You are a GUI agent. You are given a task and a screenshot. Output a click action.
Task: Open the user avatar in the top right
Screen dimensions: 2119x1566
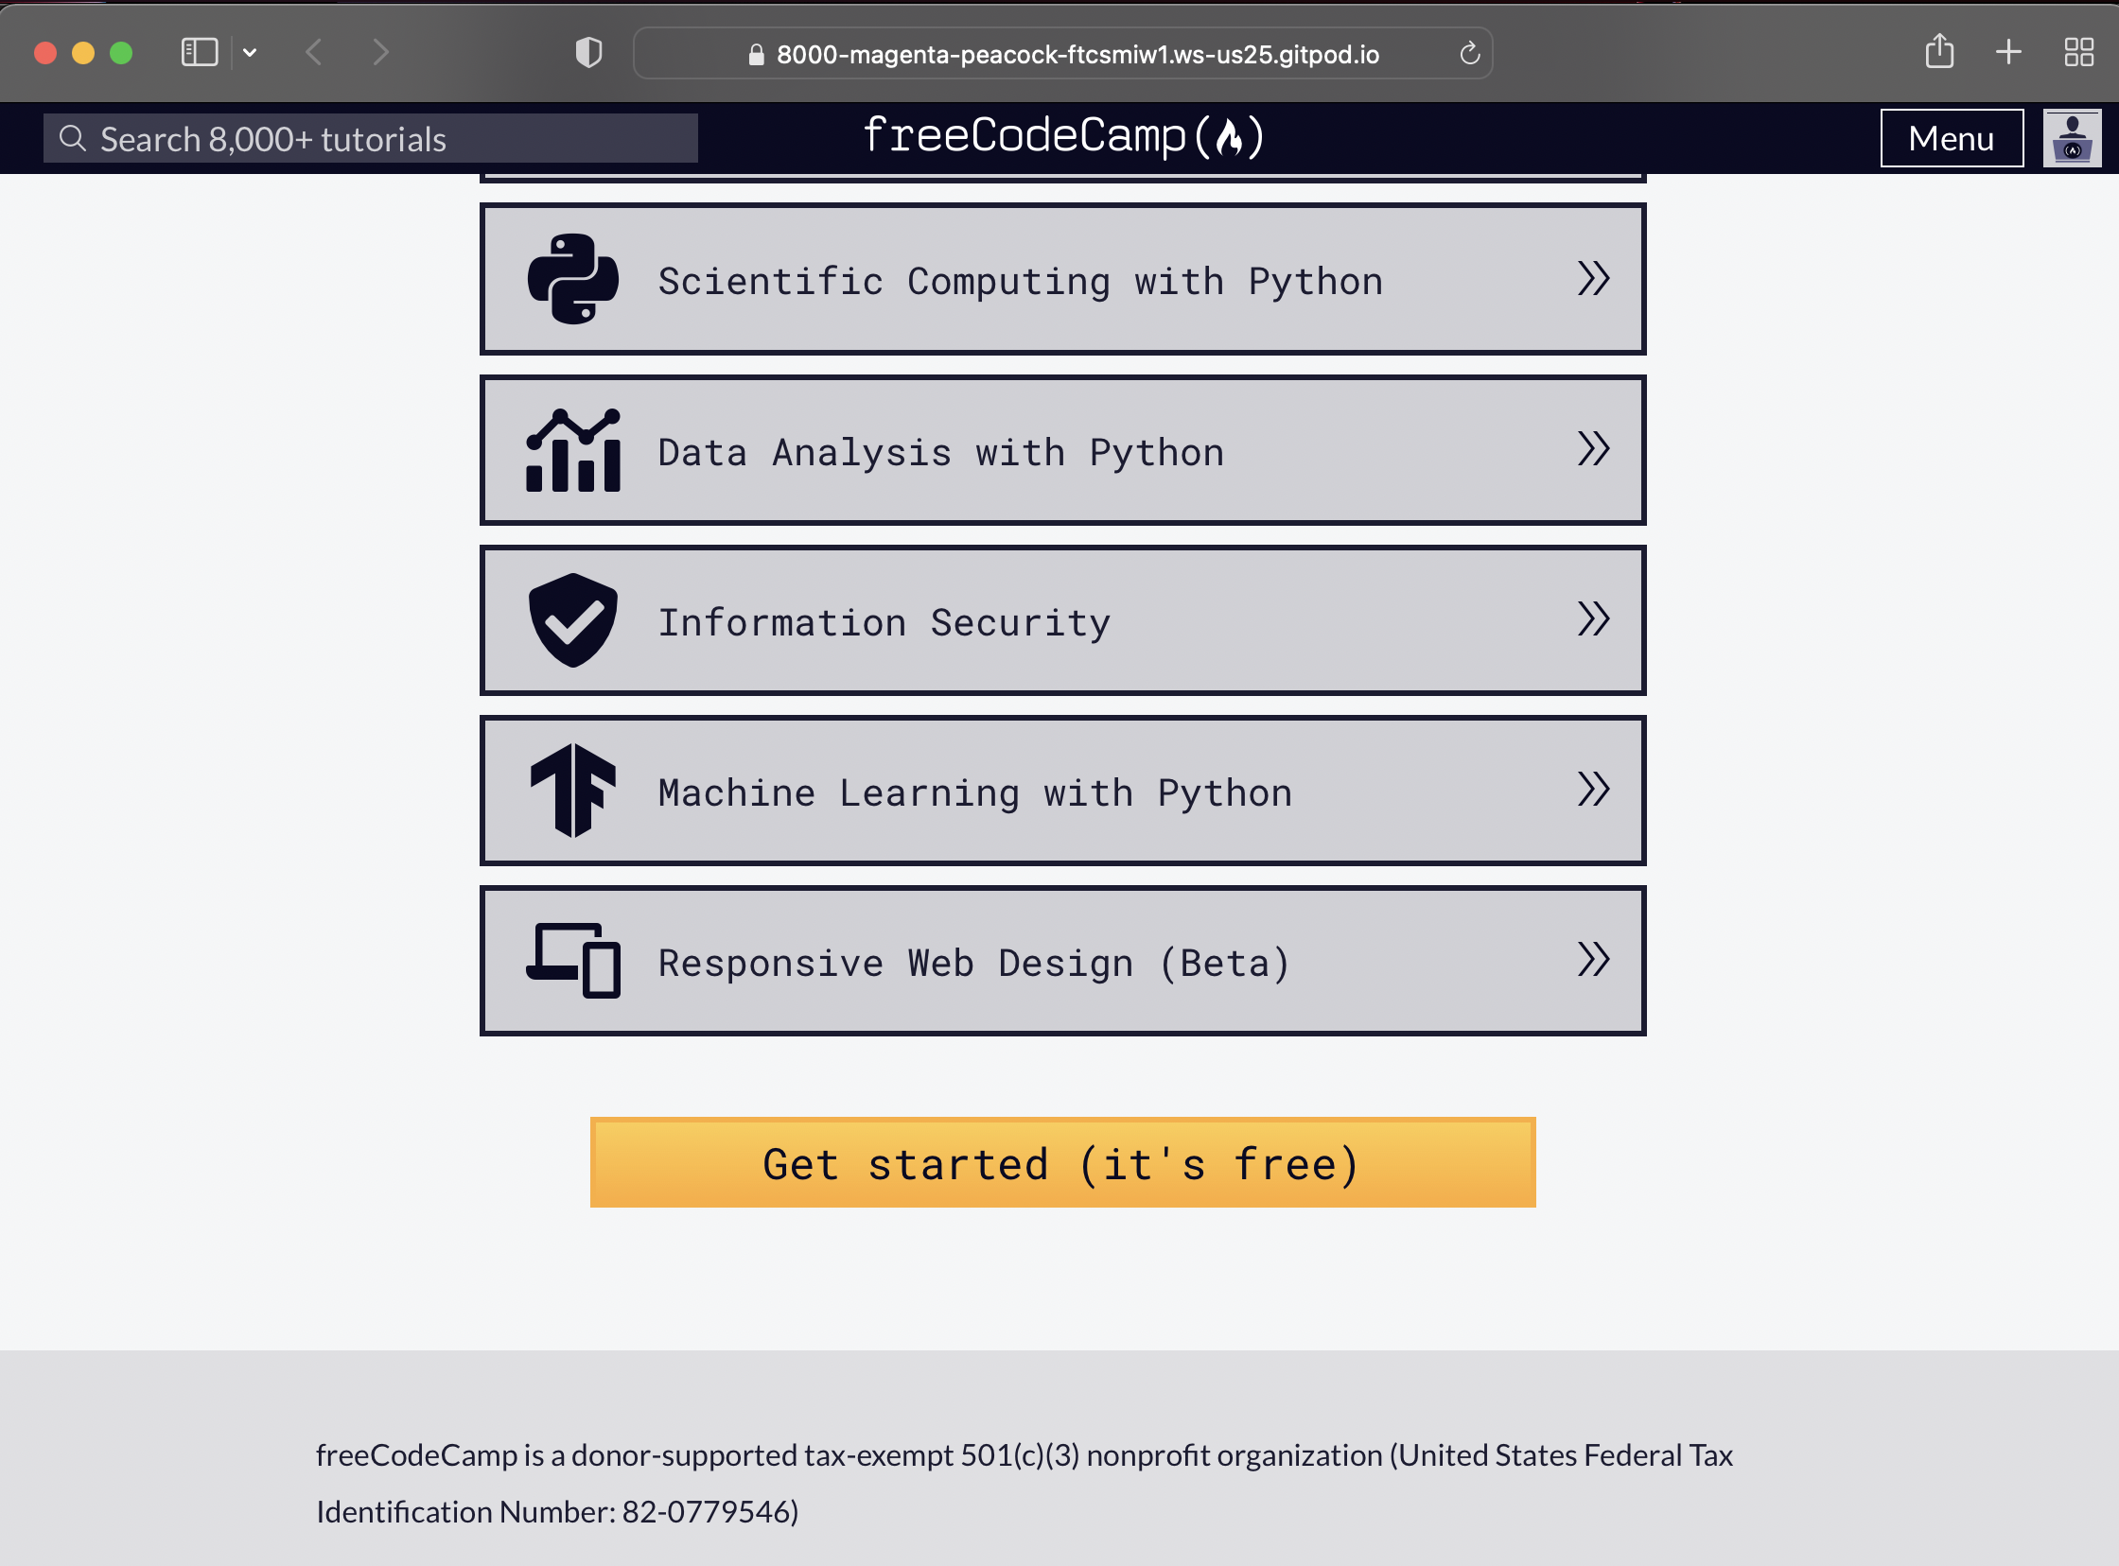point(2072,137)
